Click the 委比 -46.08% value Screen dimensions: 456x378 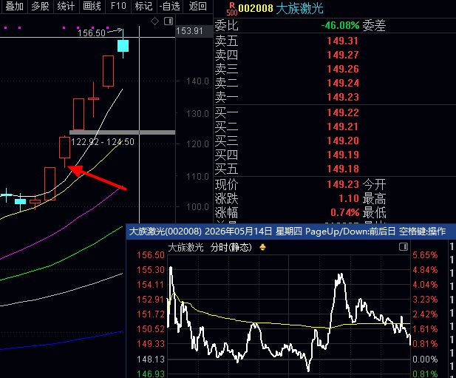(340, 25)
